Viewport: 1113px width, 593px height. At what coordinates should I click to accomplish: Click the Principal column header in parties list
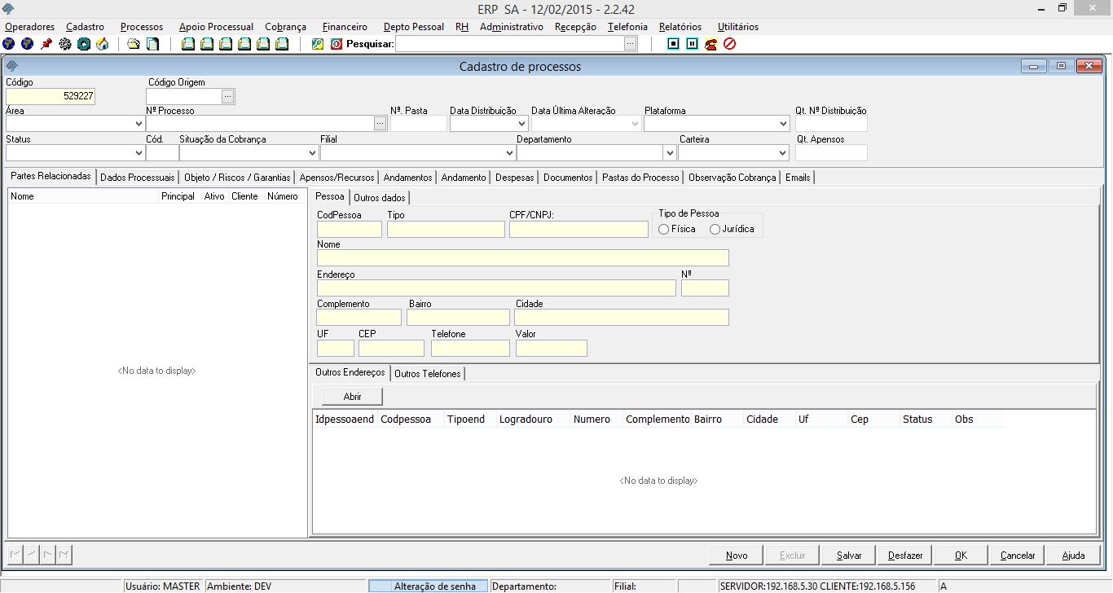(x=178, y=196)
